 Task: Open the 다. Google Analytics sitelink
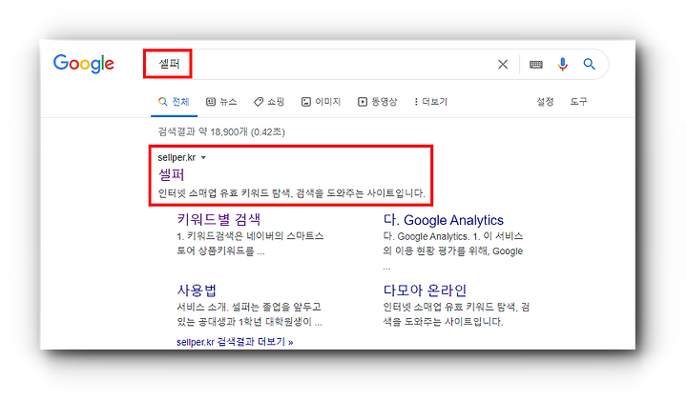coord(444,220)
